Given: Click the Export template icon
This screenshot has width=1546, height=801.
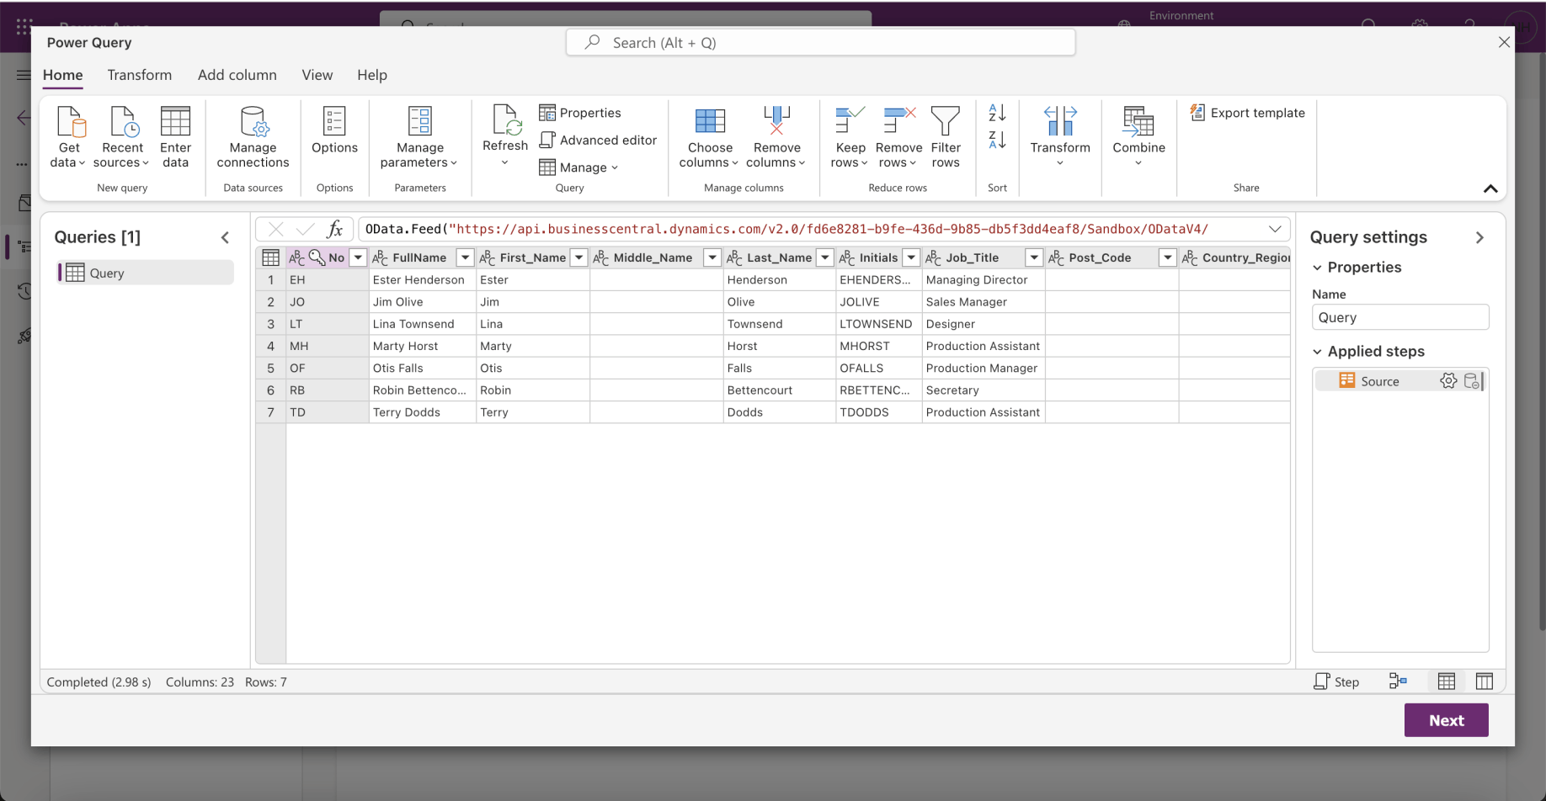Looking at the screenshot, I should pos(1197,113).
